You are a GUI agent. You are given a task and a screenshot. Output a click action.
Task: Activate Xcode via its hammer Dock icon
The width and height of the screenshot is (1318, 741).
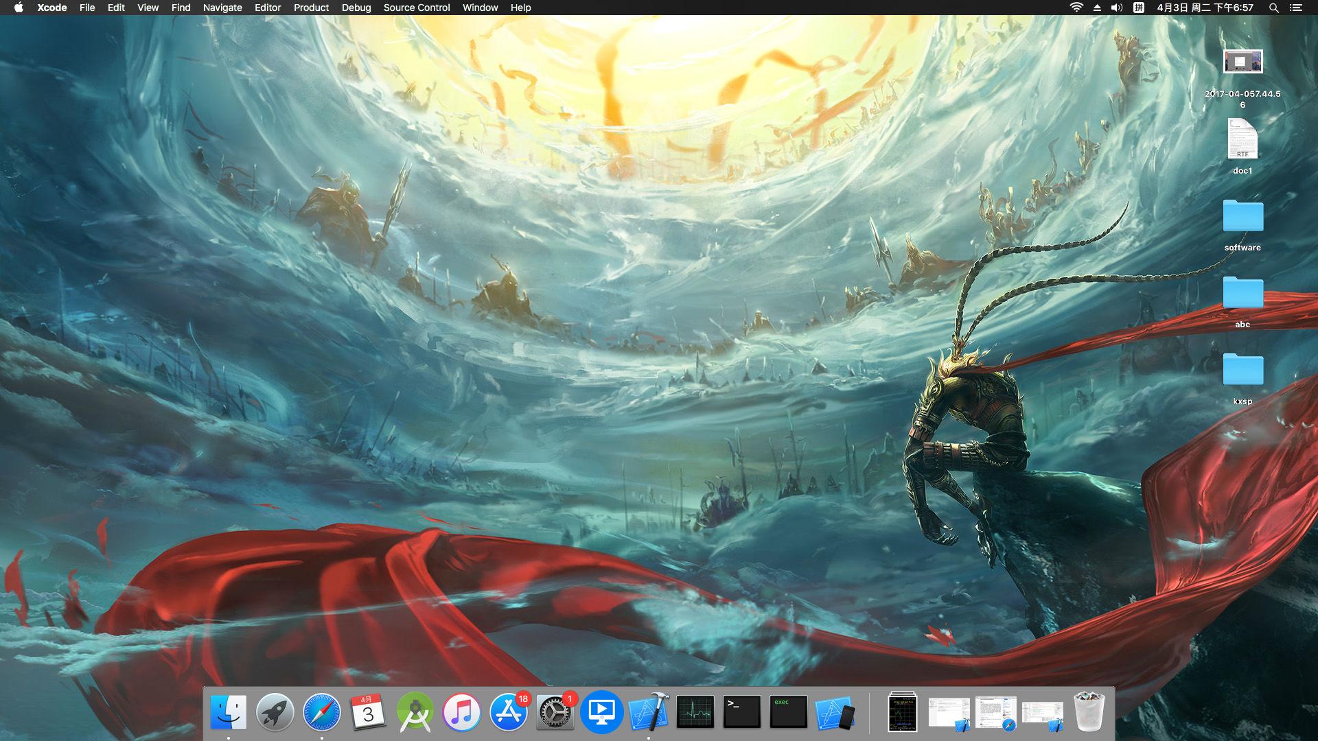[x=649, y=713]
